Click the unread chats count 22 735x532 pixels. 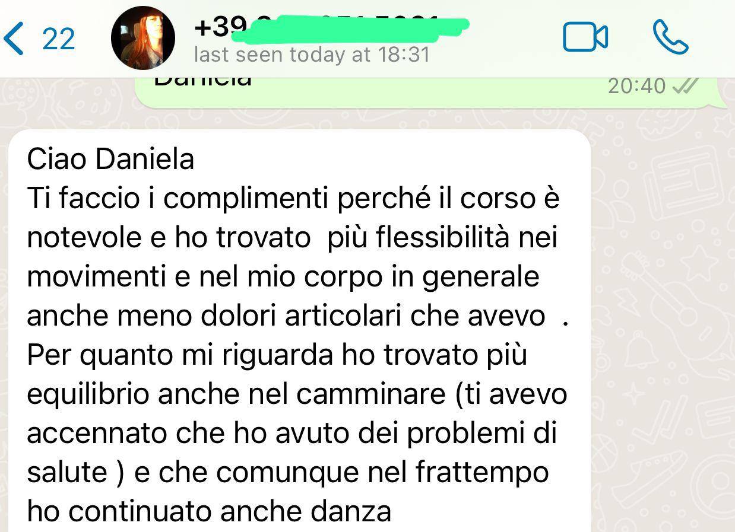[x=59, y=40]
